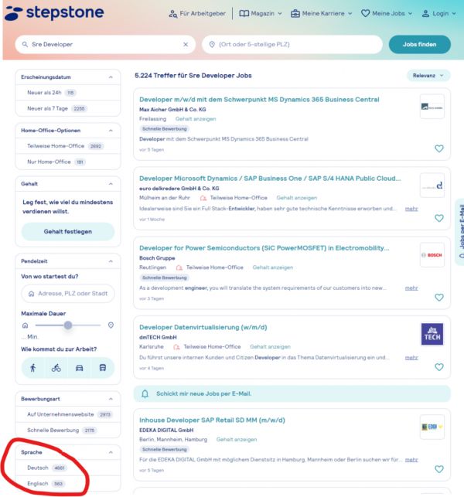The image size is (464, 497).
Task: Choose public transport commute icon
Action: pyautogui.click(x=103, y=368)
